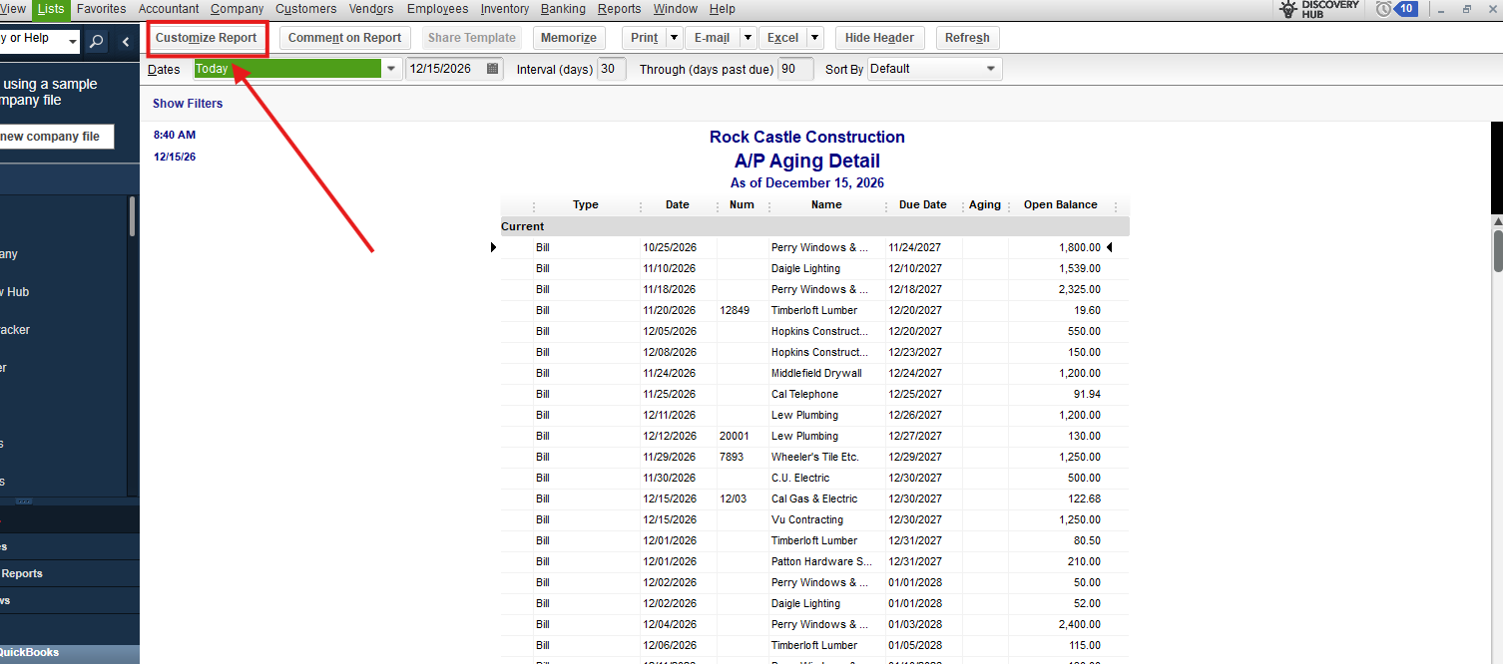Click the Interval (days) field

(x=612, y=69)
